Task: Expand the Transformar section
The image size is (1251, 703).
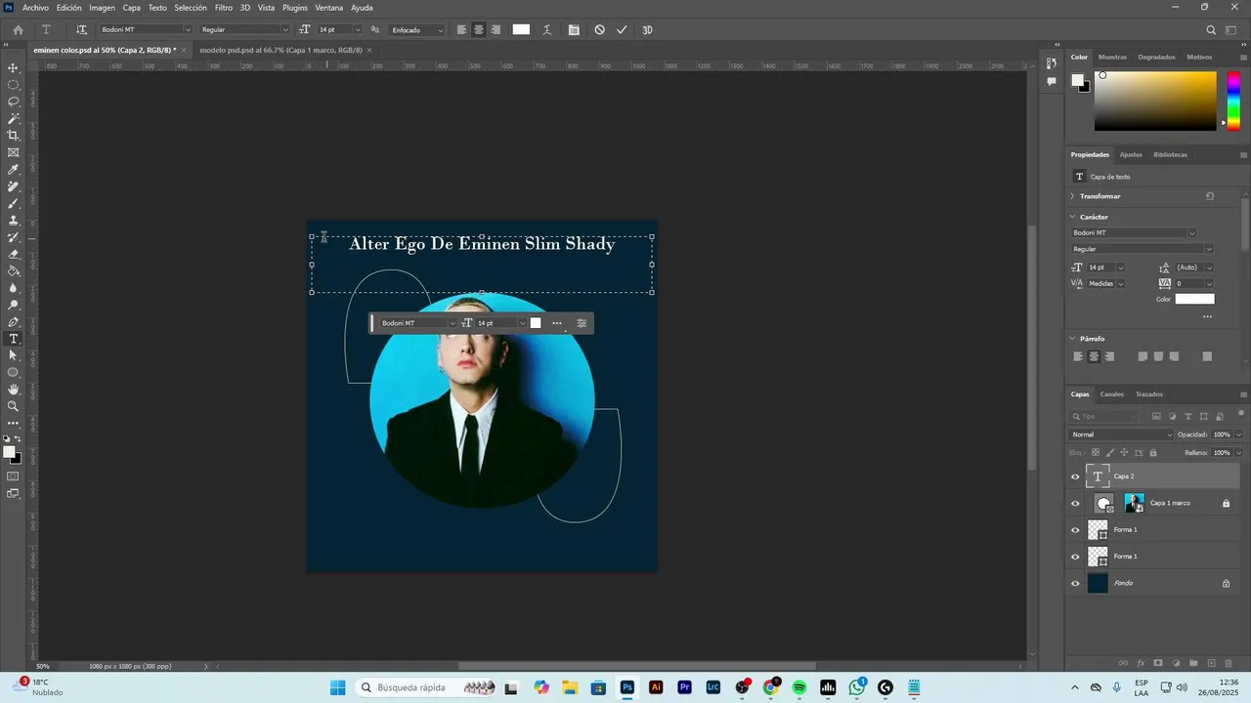Action: click(x=1072, y=196)
